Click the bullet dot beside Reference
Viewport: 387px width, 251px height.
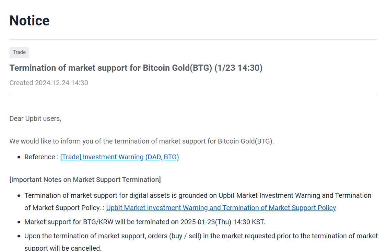click(19, 157)
